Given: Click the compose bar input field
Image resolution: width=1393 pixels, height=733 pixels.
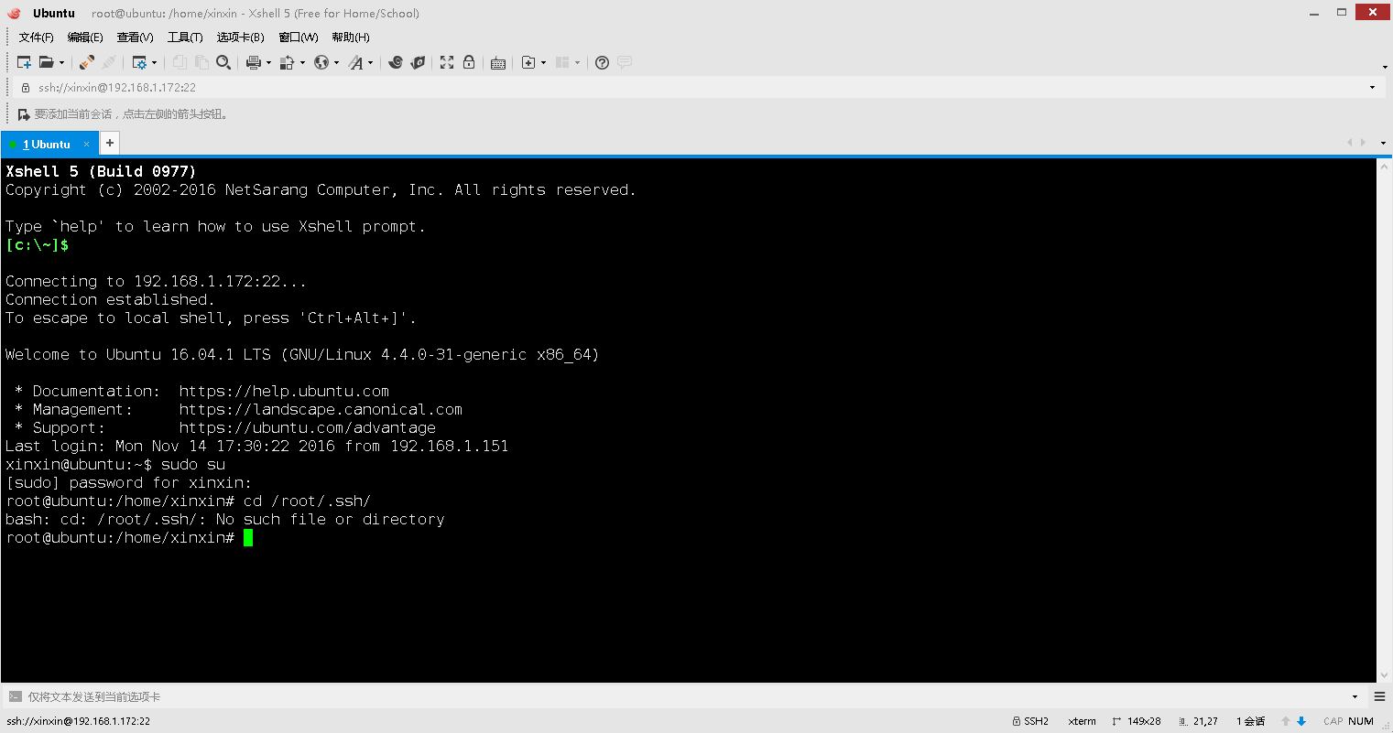Looking at the screenshot, I should tap(685, 697).
